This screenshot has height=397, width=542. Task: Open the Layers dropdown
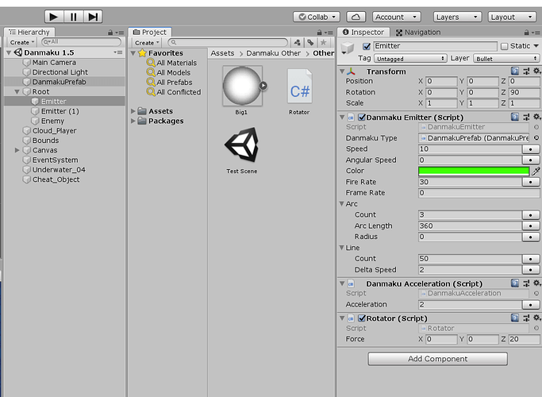click(x=457, y=17)
